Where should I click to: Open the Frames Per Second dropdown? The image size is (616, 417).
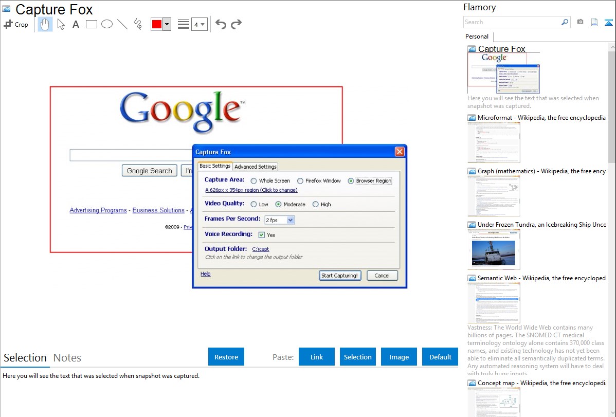click(291, 220)
